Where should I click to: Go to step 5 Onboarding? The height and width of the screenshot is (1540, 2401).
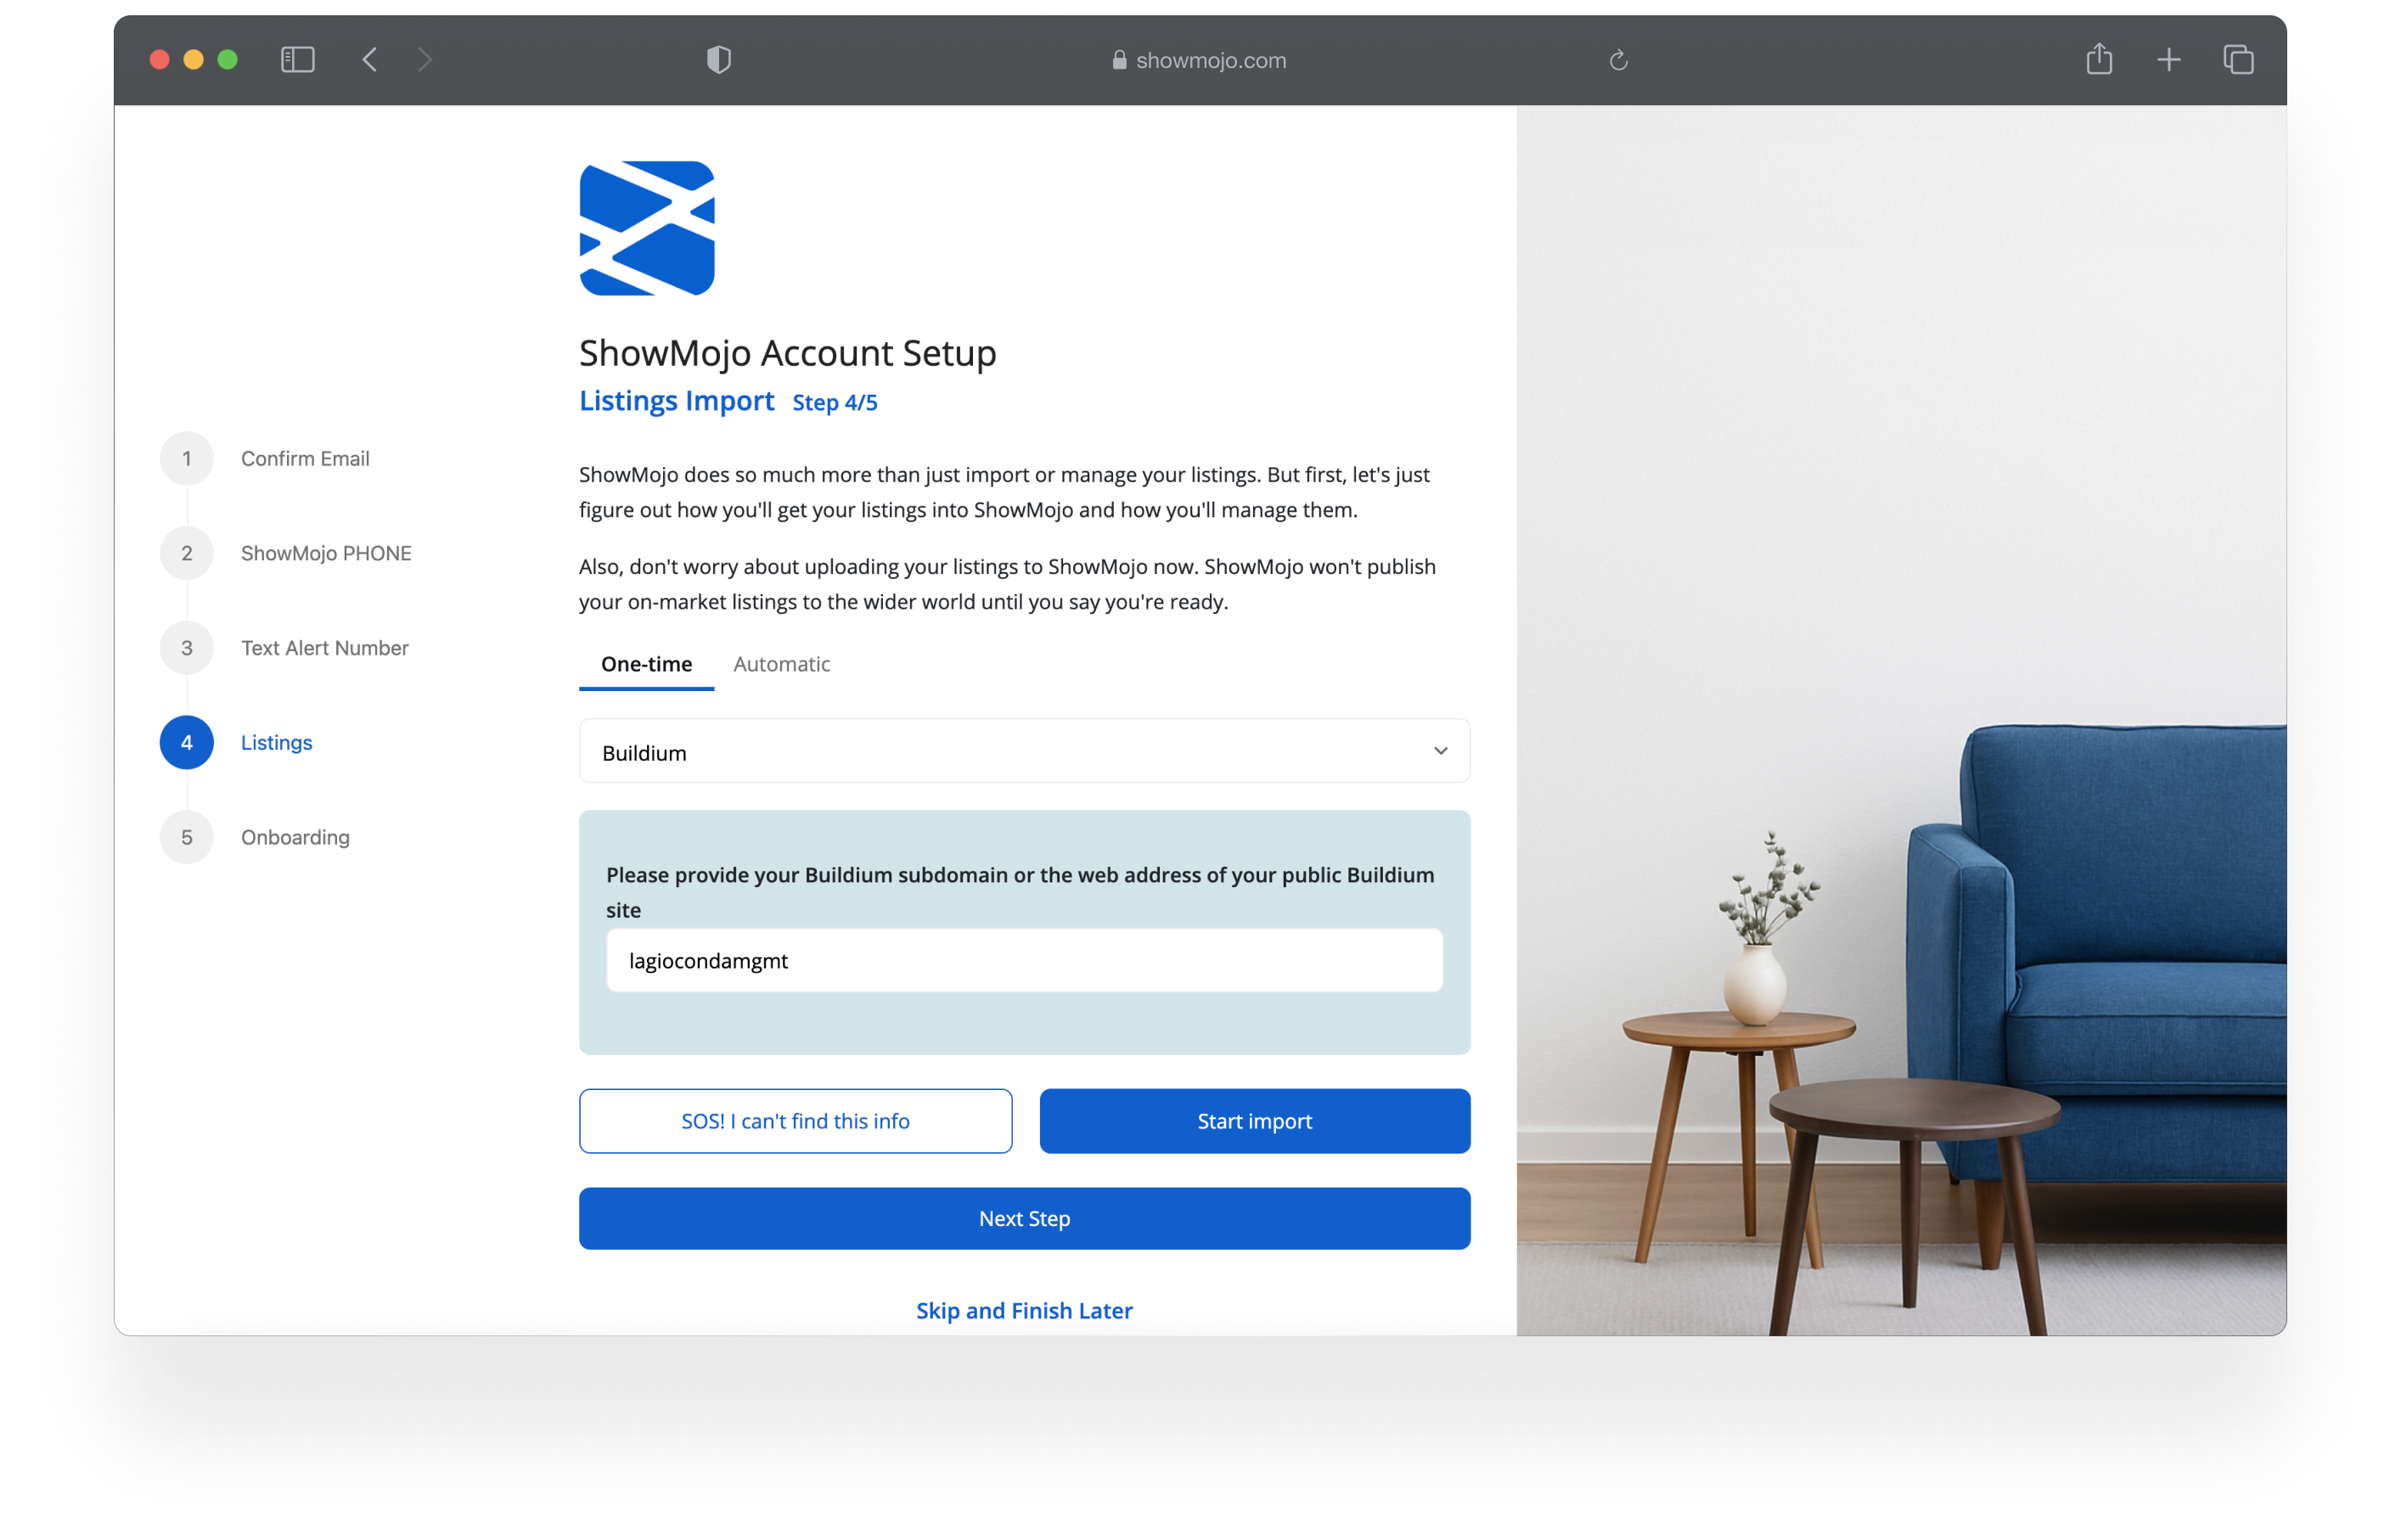pos(294,837)
